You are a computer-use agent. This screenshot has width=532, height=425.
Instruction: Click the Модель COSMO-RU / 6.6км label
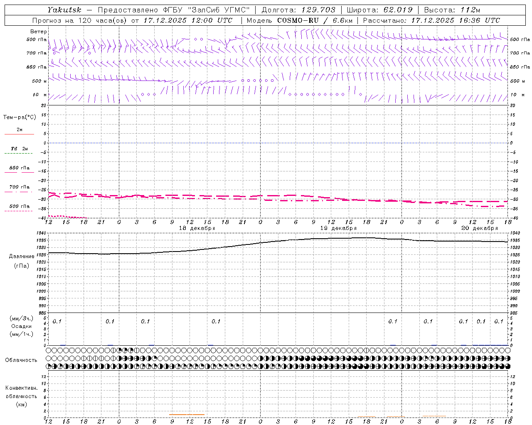299,20
